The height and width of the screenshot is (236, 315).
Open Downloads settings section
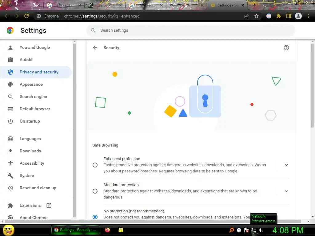click(36, 151)
